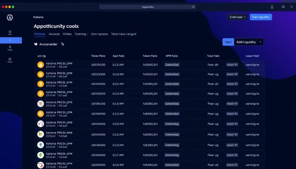Click the token icon in the US145000 row
The width and height of the screenshot is (296, 169).
point(40,145)
